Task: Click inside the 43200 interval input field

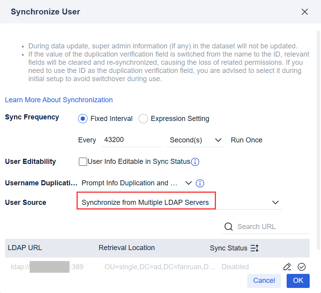Action: pyautogui.click(x=131, y=140)
